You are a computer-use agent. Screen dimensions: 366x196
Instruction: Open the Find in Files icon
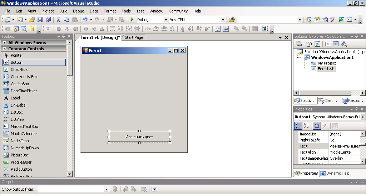pos(232,20)
